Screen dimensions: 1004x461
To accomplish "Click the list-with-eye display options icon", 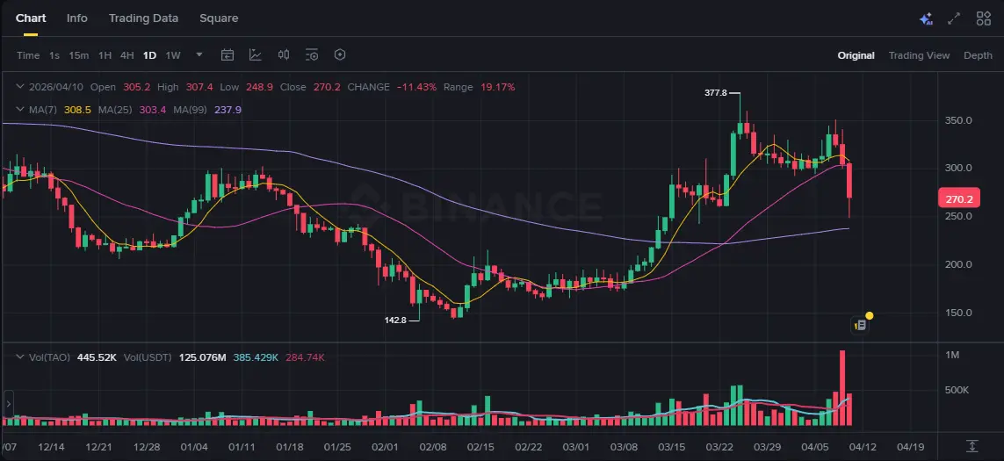I will [312, 55].
